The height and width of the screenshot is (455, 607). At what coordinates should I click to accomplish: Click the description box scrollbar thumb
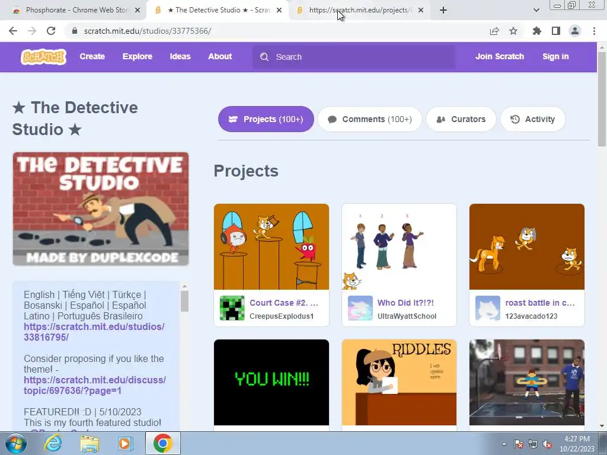pos(185,301)
